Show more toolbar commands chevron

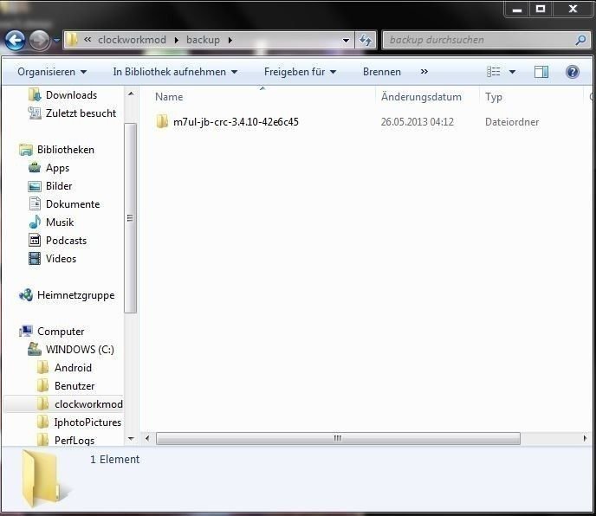coord(424,72)
